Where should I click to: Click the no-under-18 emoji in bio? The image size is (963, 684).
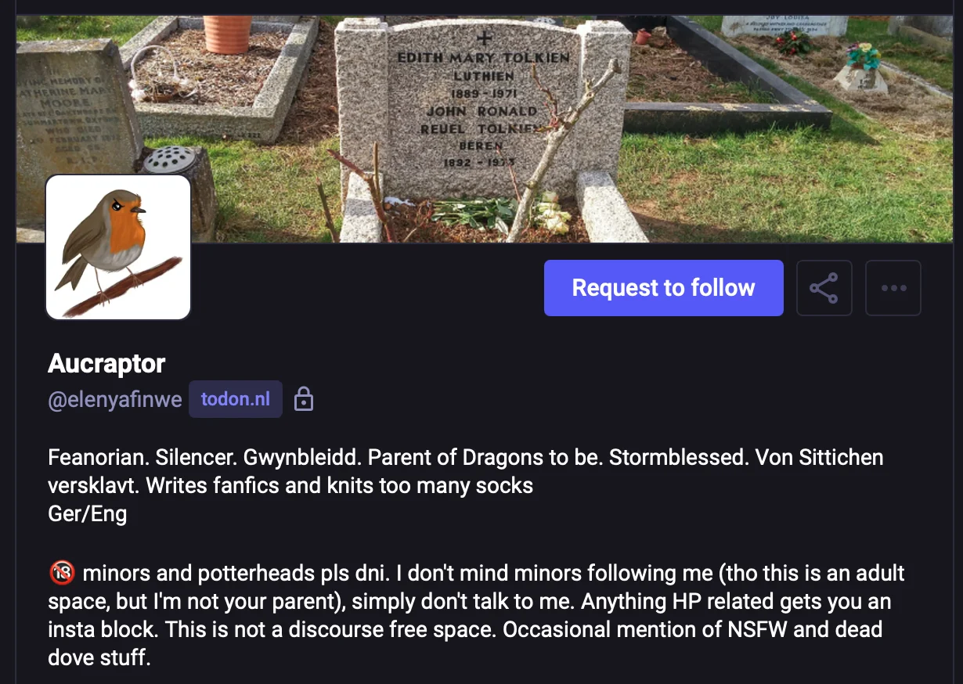[x=61, y=573]
